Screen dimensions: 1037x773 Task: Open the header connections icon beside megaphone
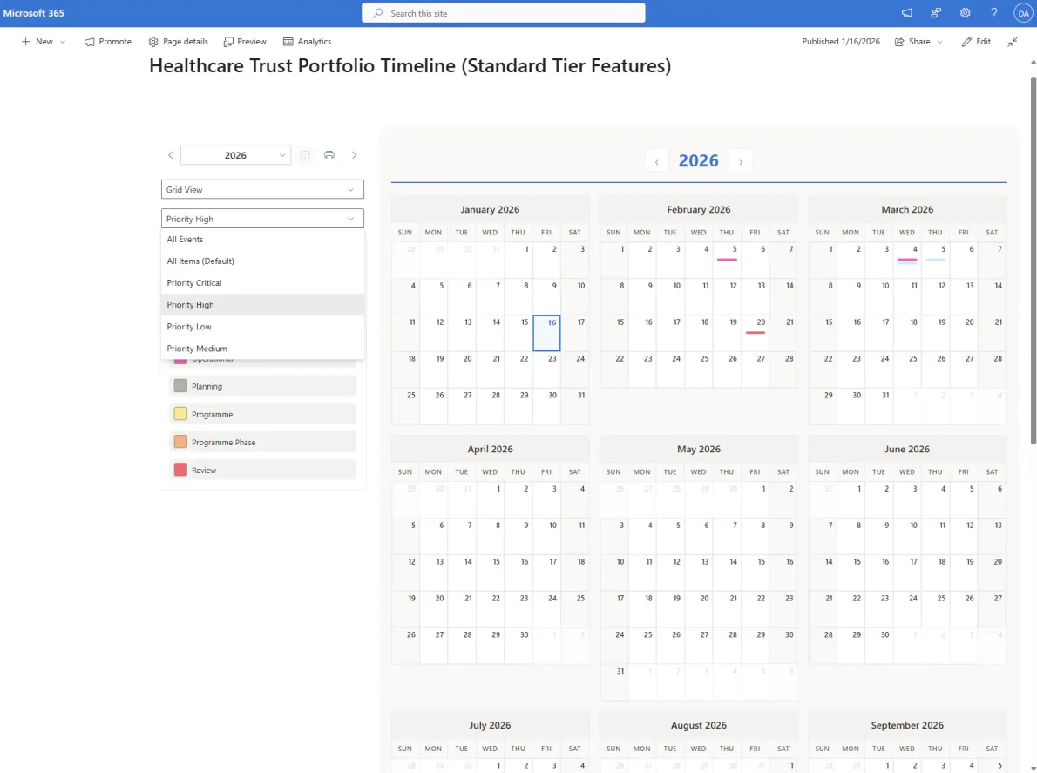936,13
